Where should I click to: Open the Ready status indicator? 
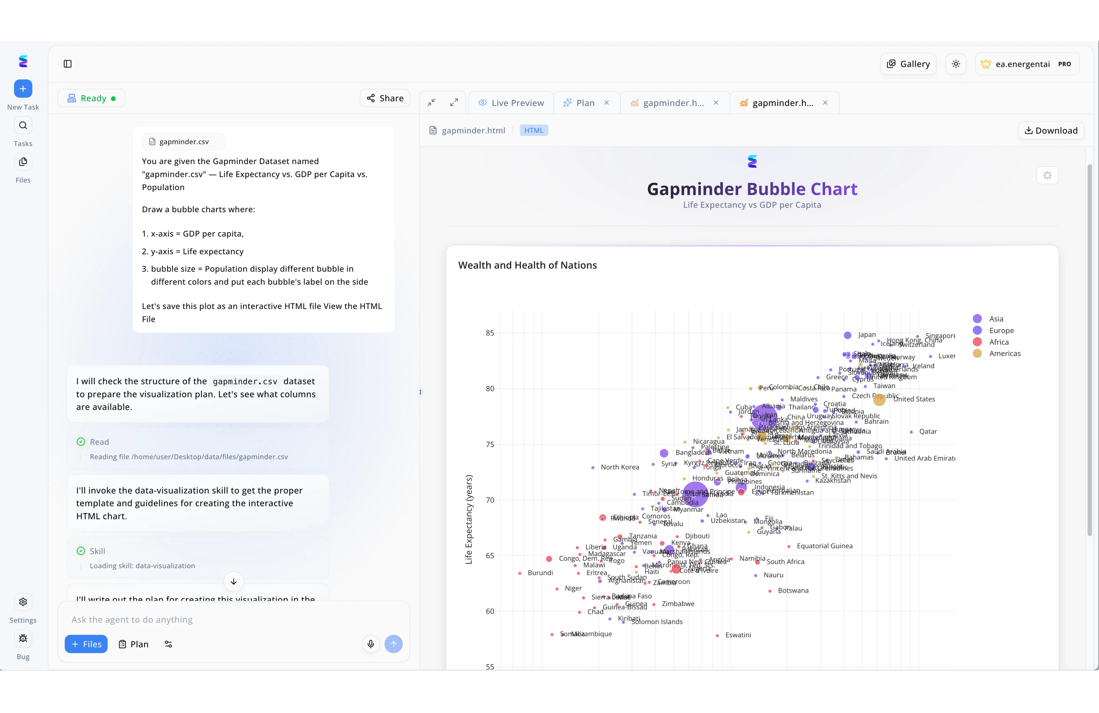coord(91,98)
